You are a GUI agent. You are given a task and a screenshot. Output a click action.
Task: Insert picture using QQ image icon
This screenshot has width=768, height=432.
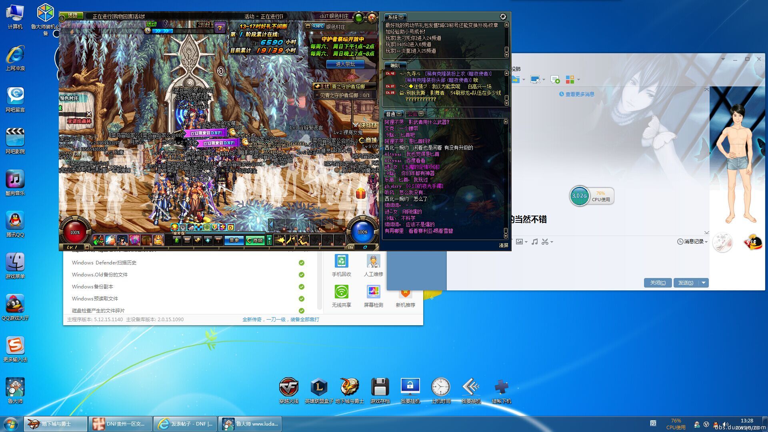pyautogui.click(x=520, y=242)
